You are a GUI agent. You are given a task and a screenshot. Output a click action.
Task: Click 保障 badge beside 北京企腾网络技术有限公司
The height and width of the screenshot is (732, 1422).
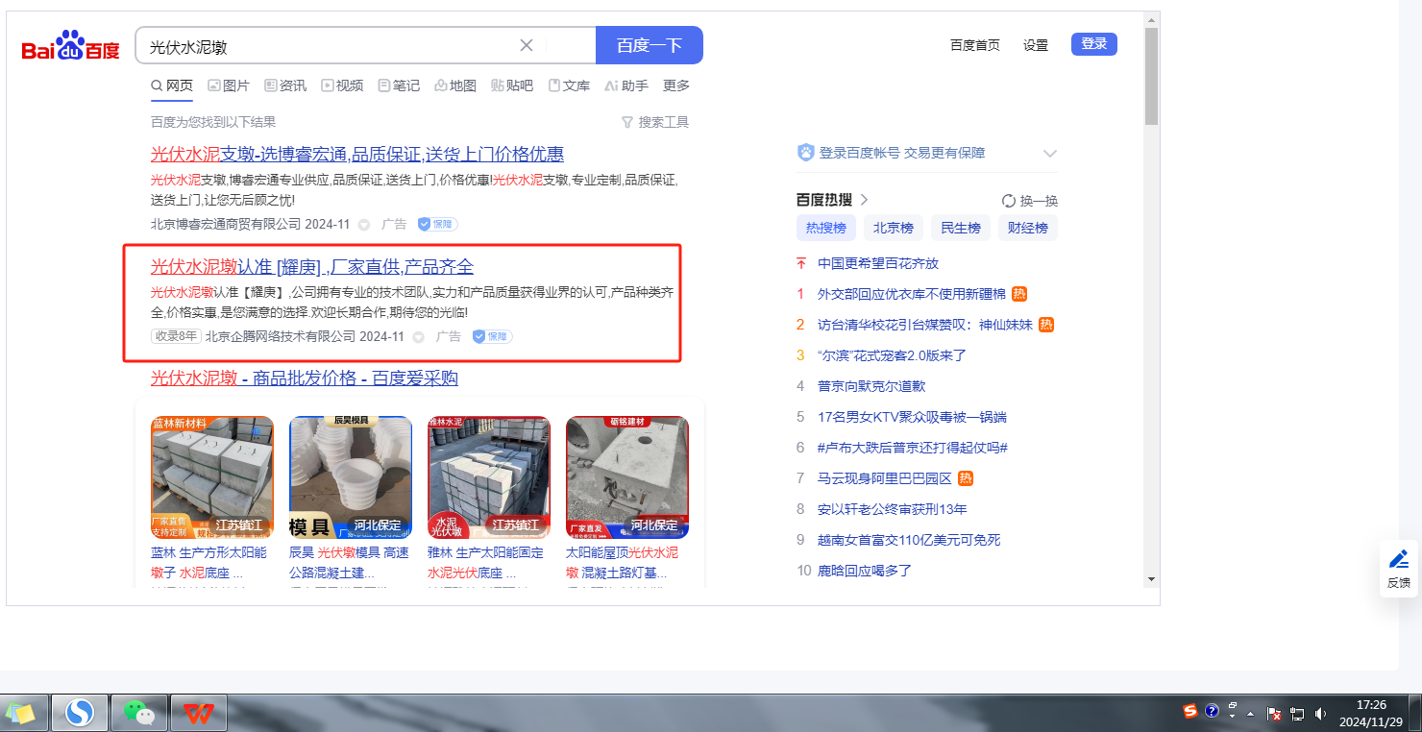492,336
